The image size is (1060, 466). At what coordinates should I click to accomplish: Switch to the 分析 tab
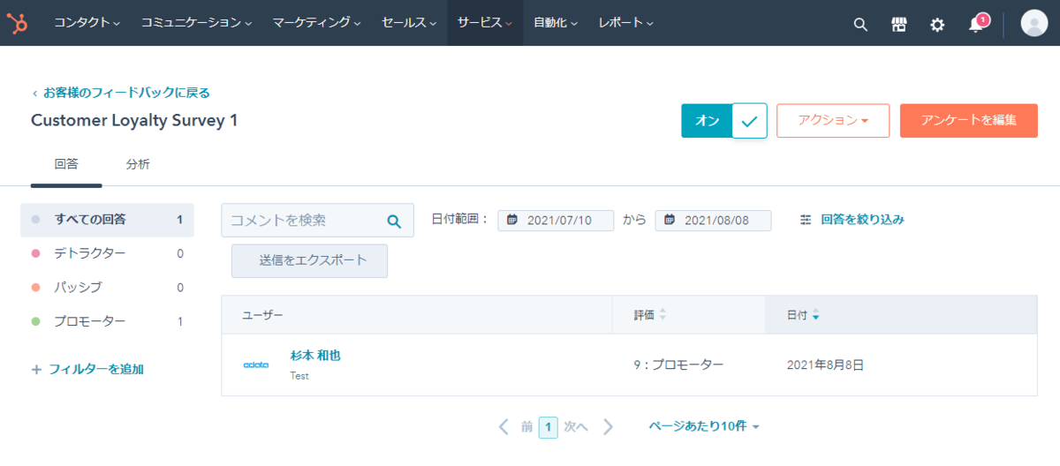138,164
